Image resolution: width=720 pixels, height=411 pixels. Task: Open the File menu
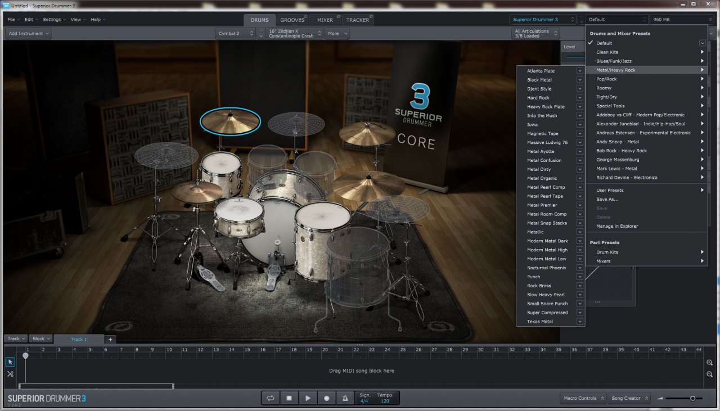(x=13, y=20)
